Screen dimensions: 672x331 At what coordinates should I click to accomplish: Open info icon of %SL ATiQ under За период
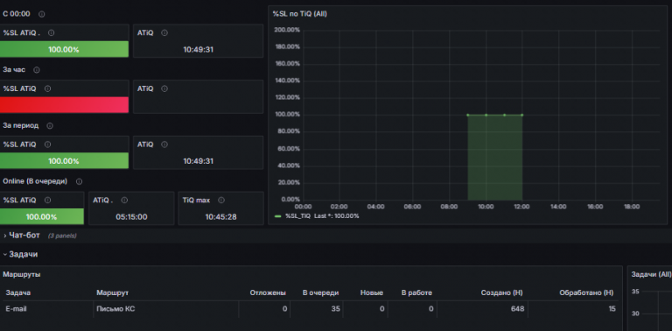click(47, 144)
